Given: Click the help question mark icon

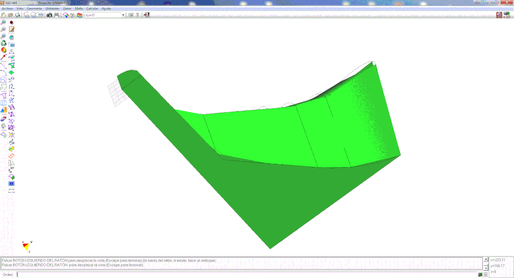Looking at the screenshot, I should pyautogui.click(x=138, y=15).
